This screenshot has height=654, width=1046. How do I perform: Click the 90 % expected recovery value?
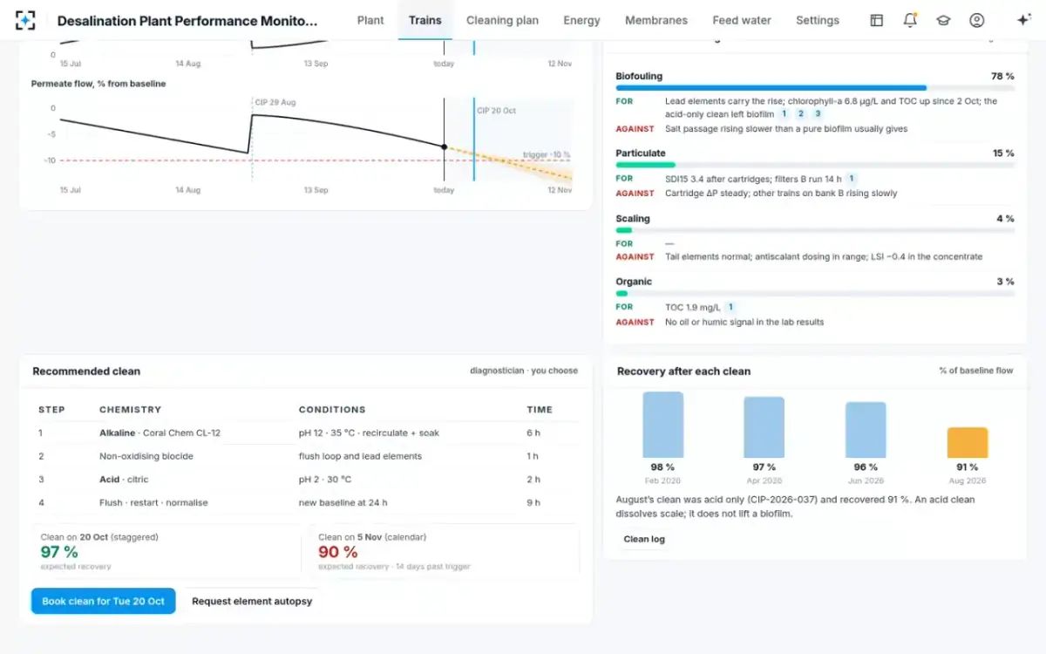[338, 552]
